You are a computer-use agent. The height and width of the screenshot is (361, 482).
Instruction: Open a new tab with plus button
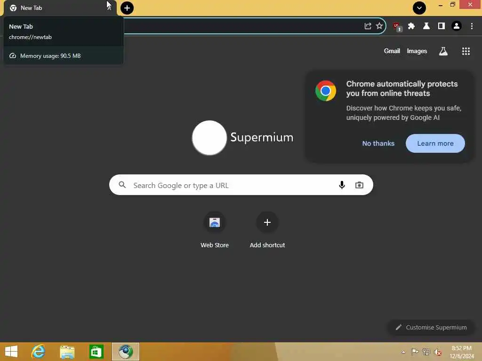(127, 8)
